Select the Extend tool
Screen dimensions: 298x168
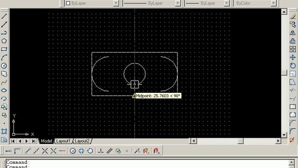click(293, 98)
